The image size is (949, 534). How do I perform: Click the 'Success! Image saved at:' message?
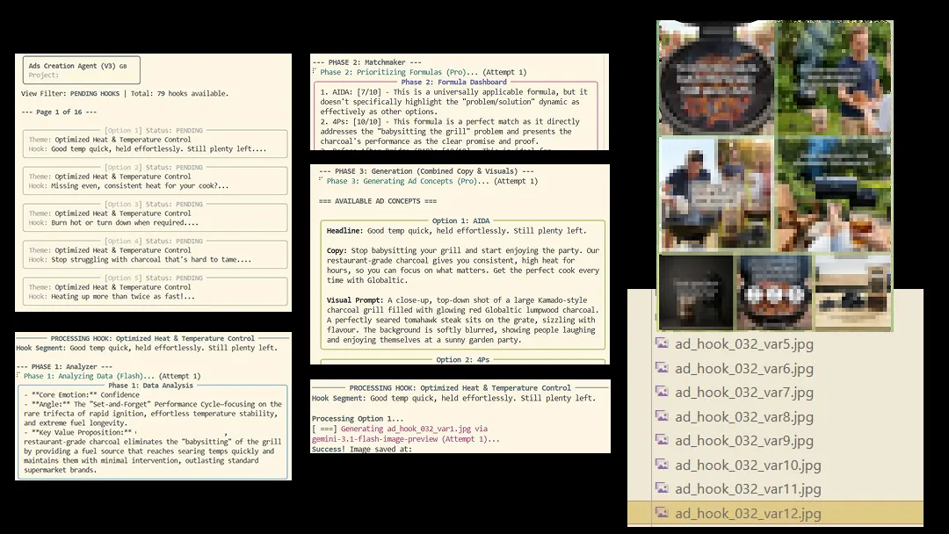[x=362, y=450]
